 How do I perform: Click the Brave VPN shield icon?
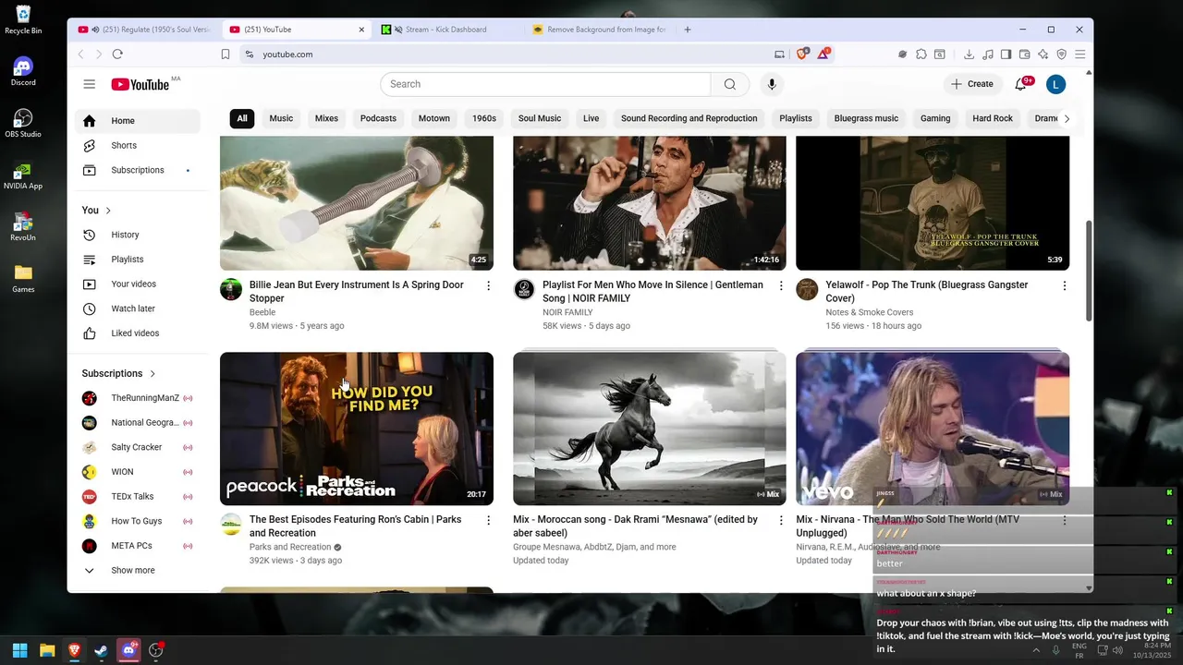coord(1062,54)
